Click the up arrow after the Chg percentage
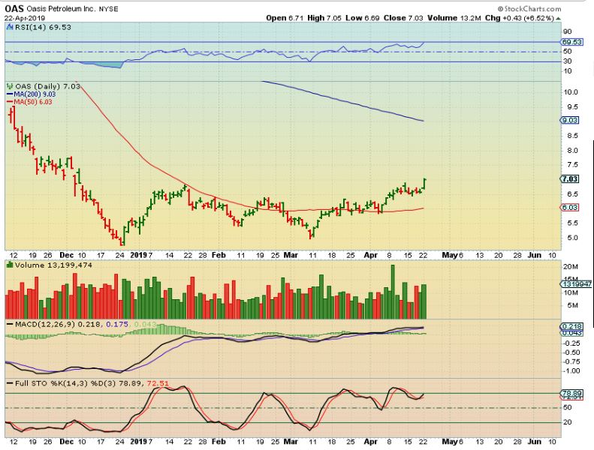This screenshot has width=594, height=450. pyautogui.click(x=559, y=18)
